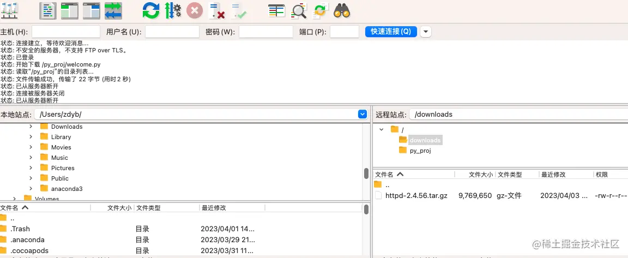Screen dimensions: 628x258
Task: Sort local files by 最近修改 column
Action: point(232,208)
